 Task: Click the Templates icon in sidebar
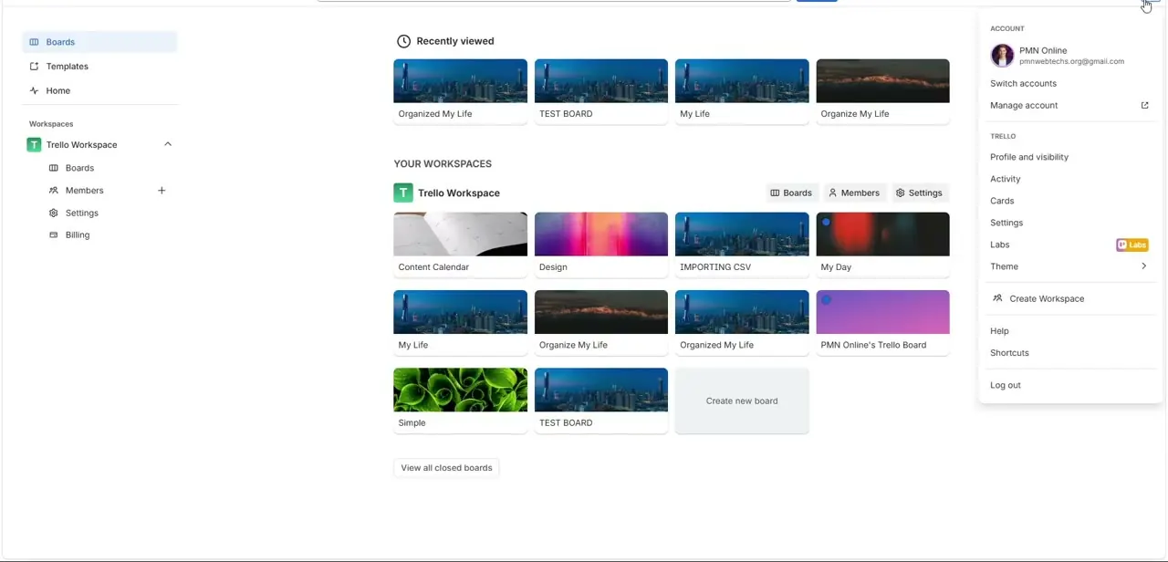[34, 67]
